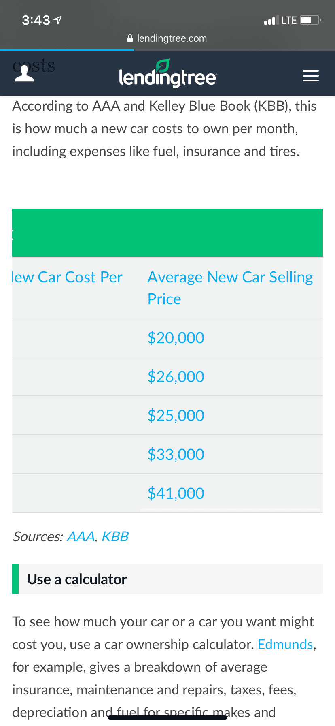Image resolution: width=335 pixels, height=726 pixels.
Task: Select the New Car Cost Per column header
Action: tap(67, 277)
